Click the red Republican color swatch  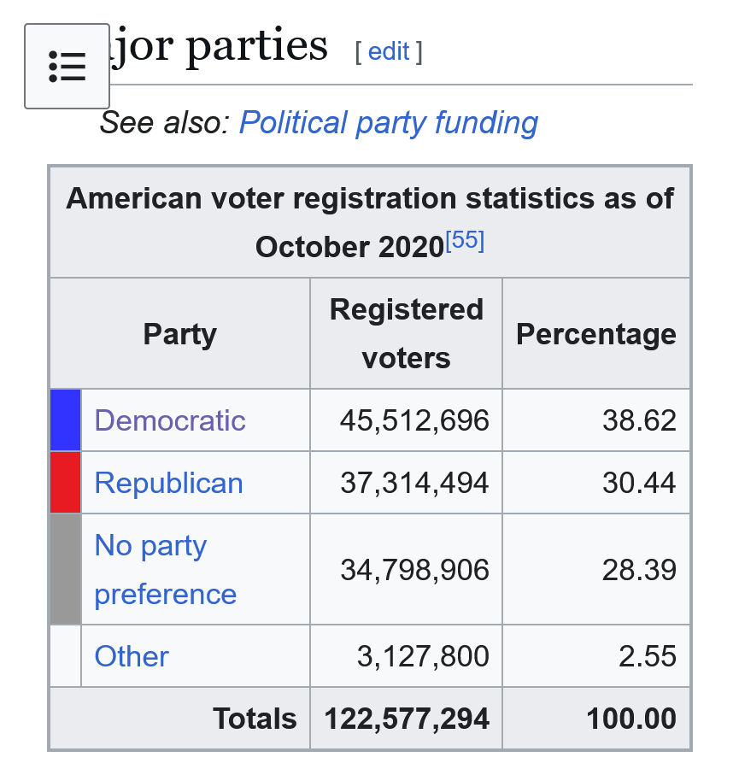(x=66, y=483)
